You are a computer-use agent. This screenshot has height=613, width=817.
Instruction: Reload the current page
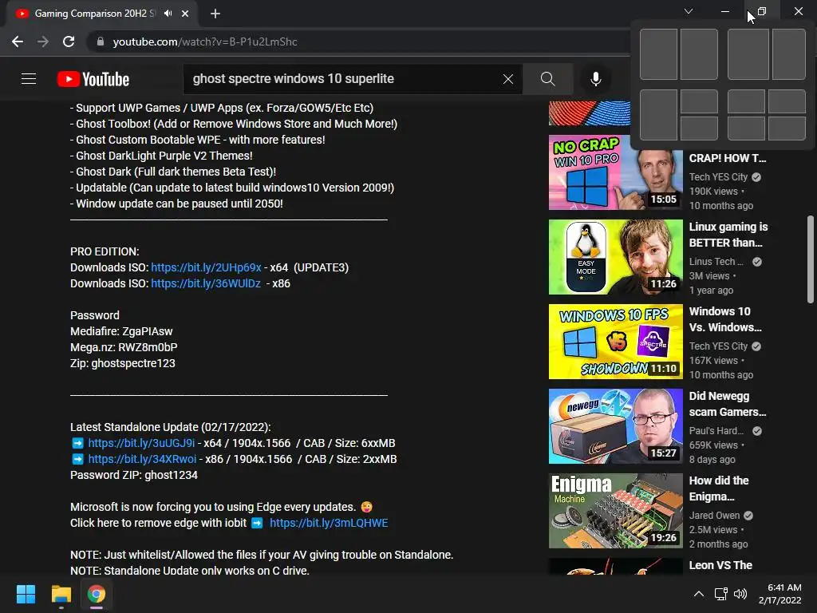[69, 42]
